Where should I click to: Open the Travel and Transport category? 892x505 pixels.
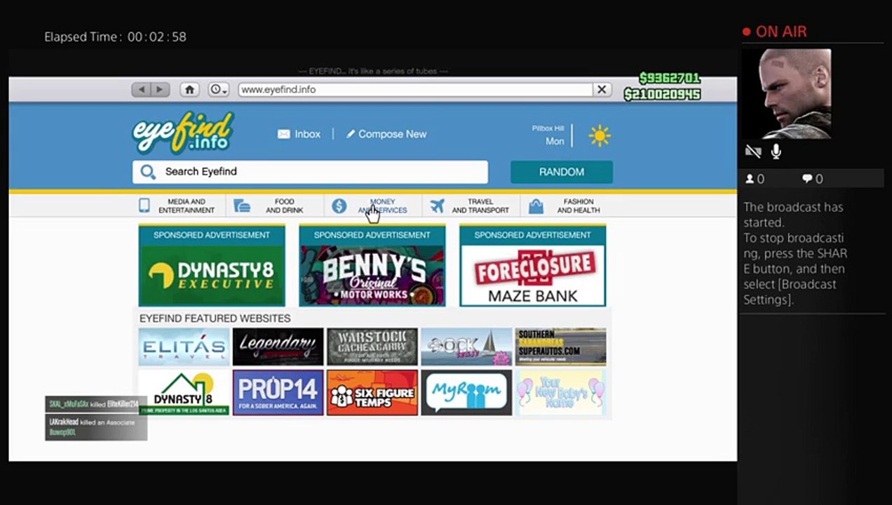480,206
